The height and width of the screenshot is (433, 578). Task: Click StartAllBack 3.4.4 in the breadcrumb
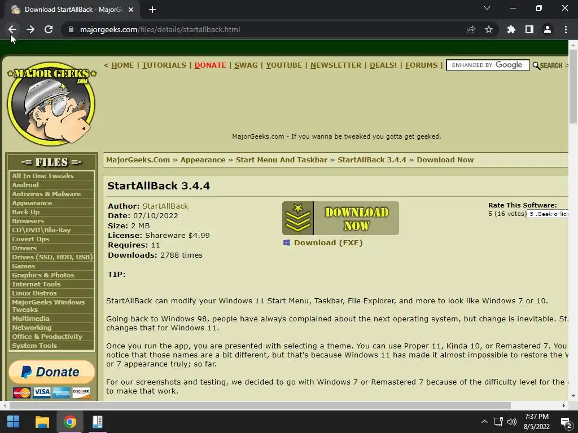point(371,160)
